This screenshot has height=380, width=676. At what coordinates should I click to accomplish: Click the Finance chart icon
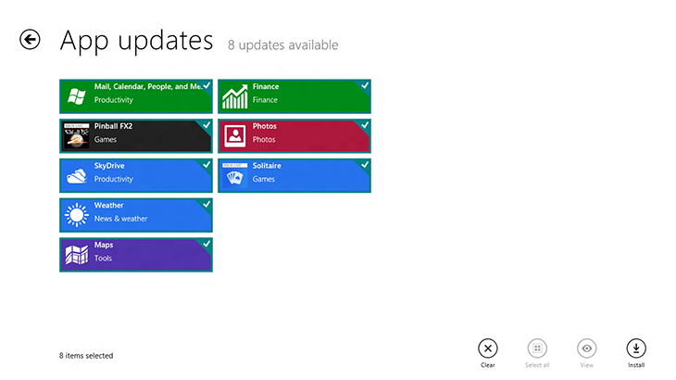234,96
